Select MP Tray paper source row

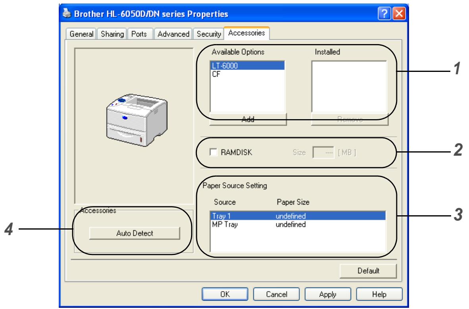298,224
